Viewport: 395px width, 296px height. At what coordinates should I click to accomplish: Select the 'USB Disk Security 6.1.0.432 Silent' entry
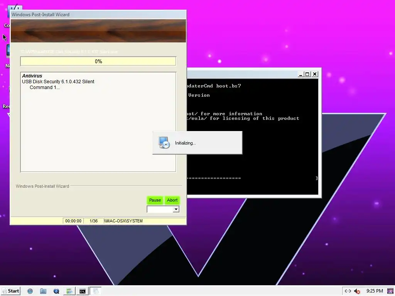pos(58,82)
